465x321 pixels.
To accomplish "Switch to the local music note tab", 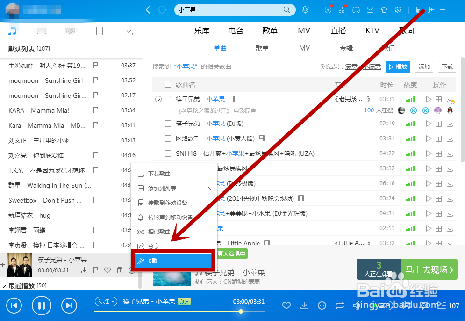I will [x=12, y=30].
